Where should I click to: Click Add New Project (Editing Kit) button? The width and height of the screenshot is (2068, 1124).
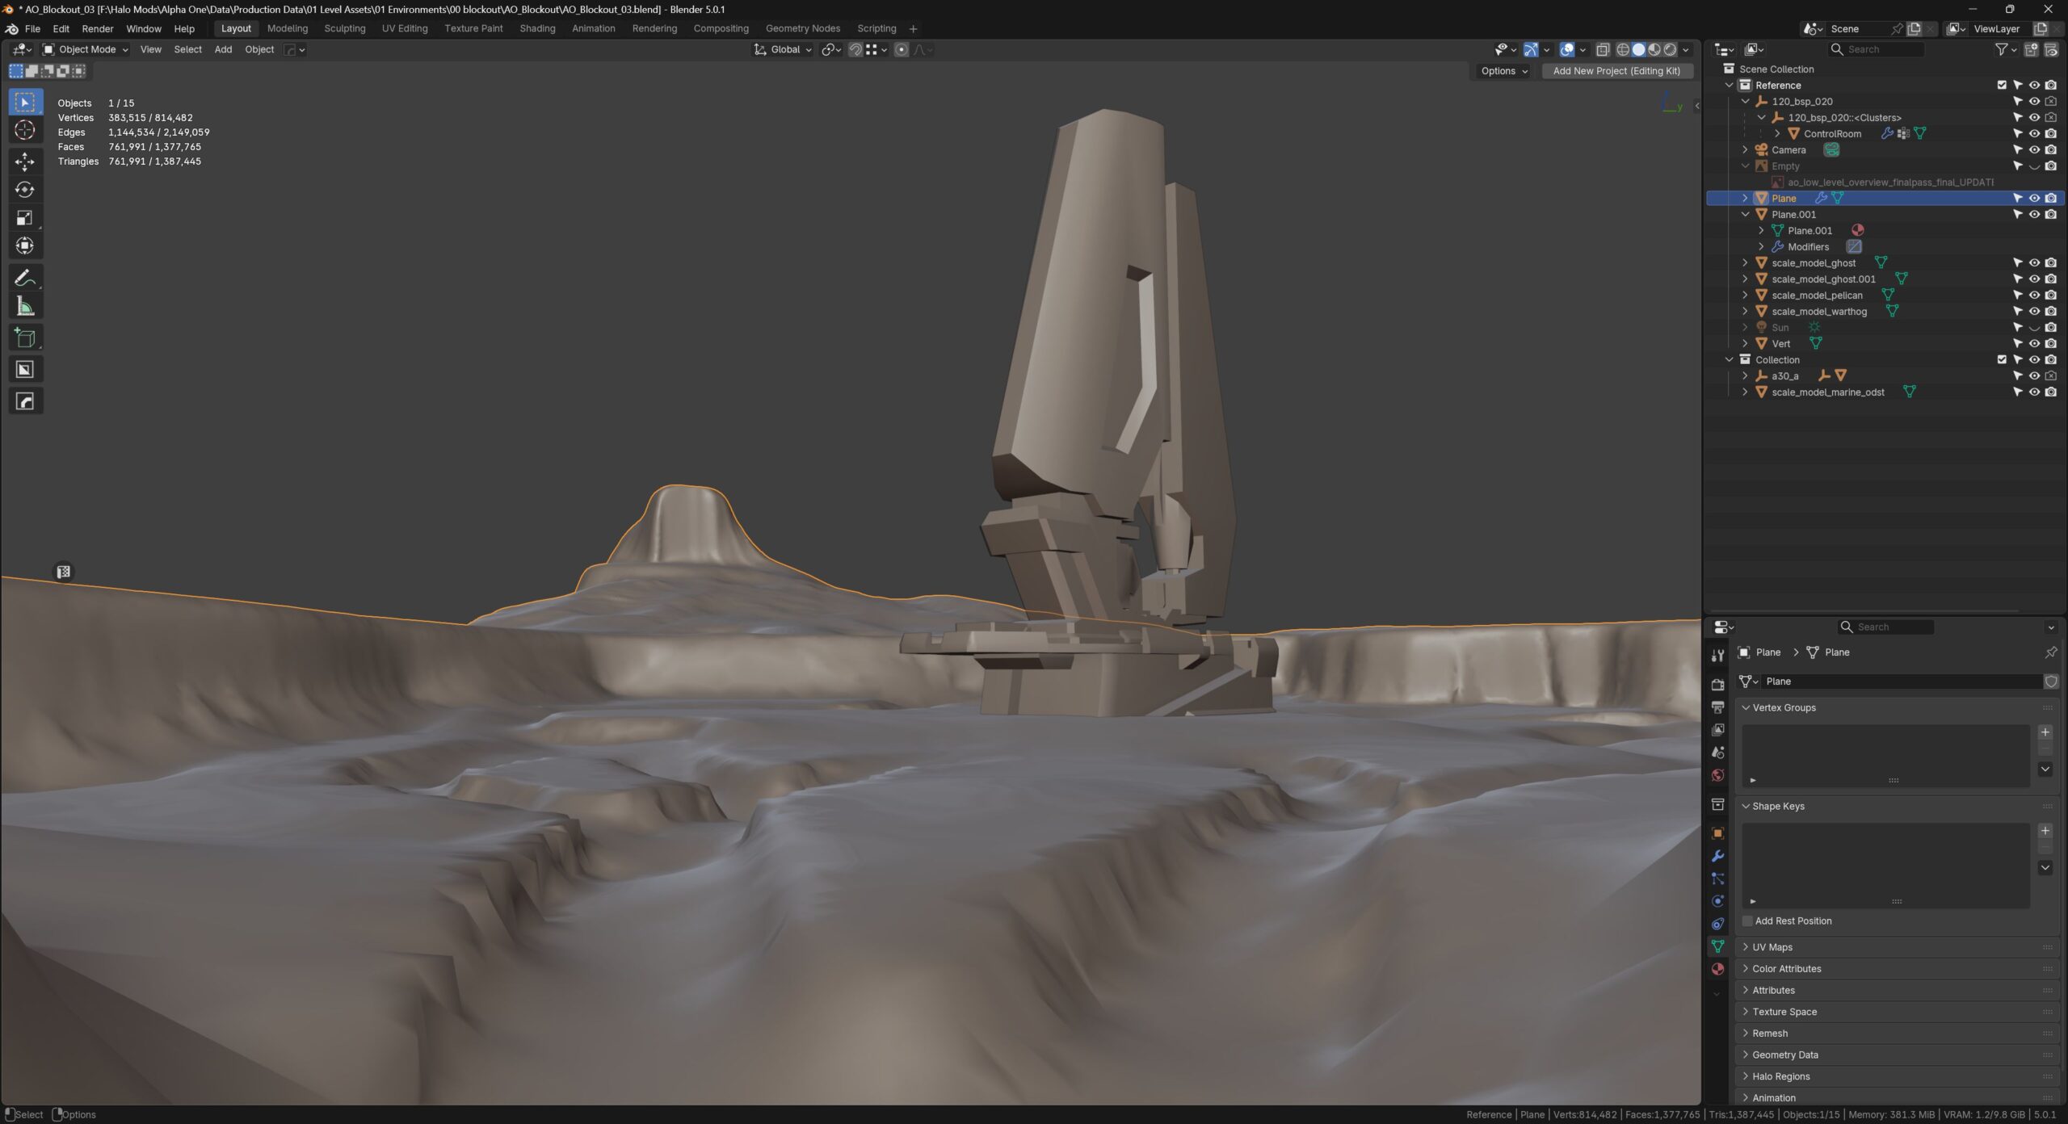tap(1616, 71)
